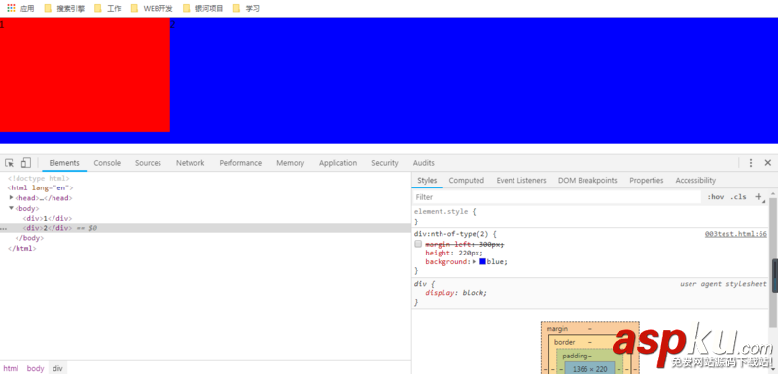This screenshot has width=778, height=374.
Task: Click the blue box on the page
Action: 474,81
